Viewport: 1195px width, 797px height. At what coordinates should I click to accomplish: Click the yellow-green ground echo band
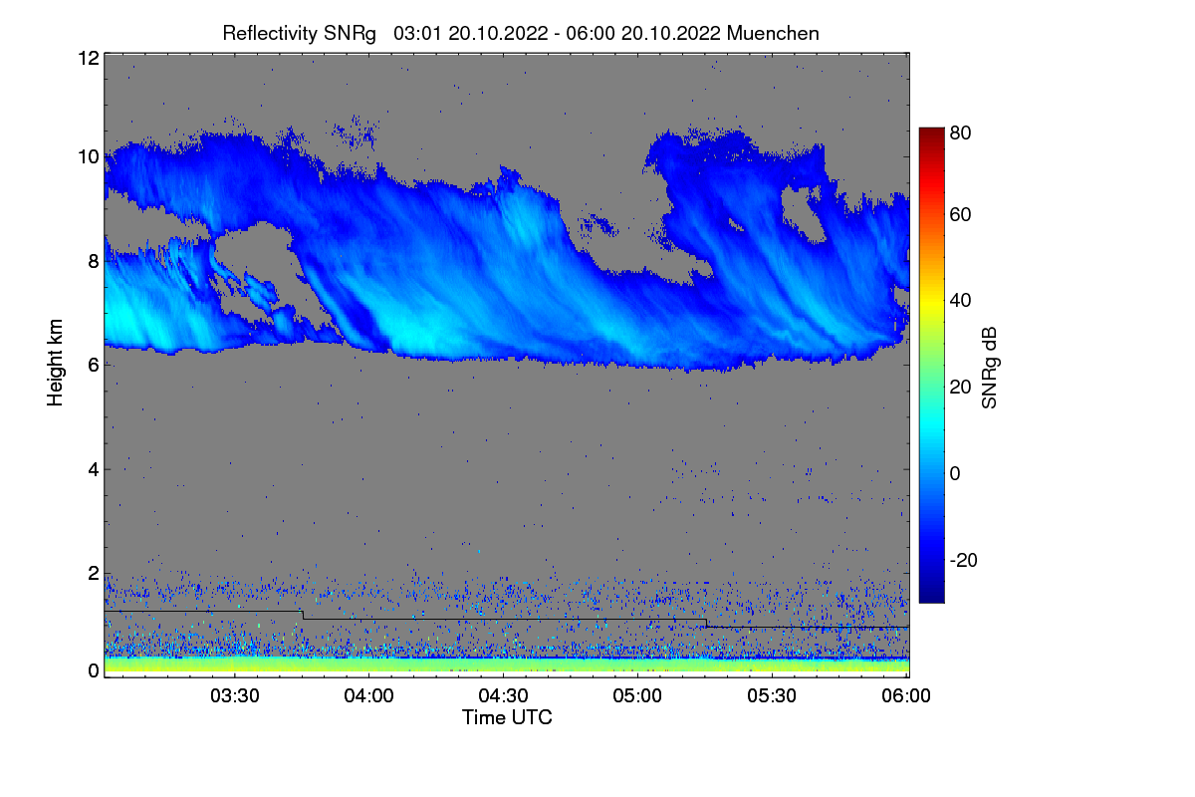click(506, 665)
